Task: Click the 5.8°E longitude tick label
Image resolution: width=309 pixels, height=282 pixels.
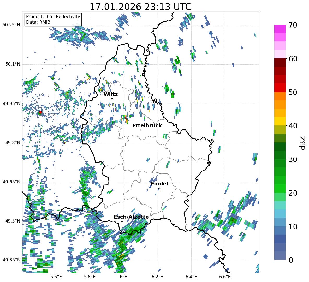Action: point(90,277)
